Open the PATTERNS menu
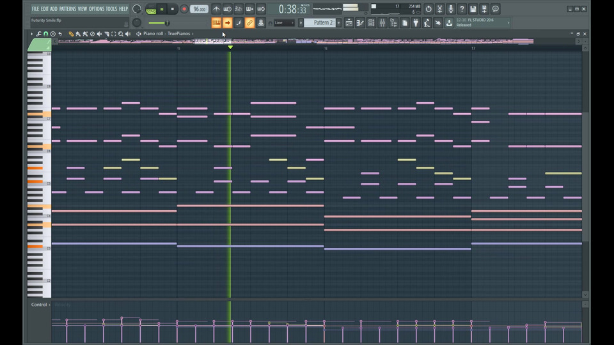This screenshot has height=345, width=614. (68, 9)
